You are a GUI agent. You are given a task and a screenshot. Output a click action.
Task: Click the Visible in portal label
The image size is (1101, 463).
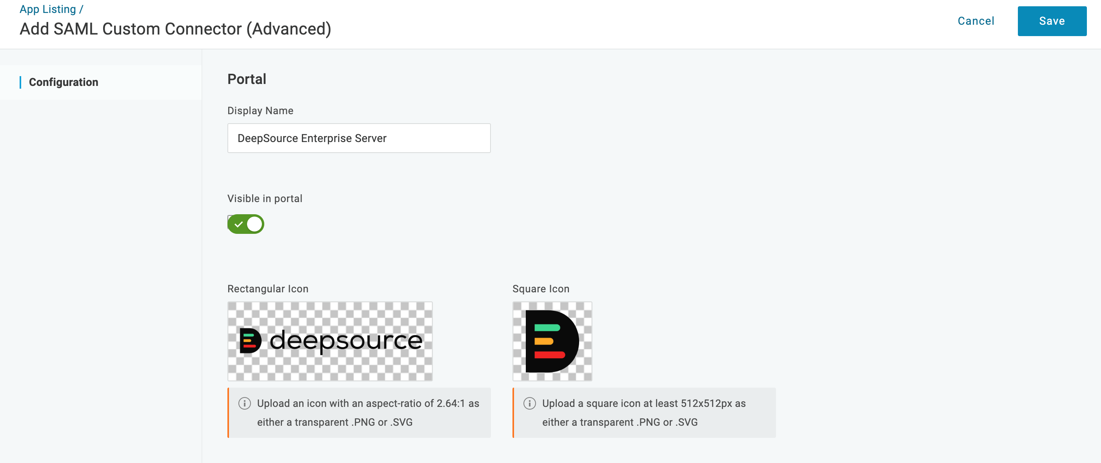click(x=265, y=199)
